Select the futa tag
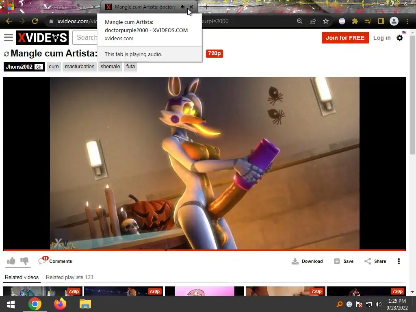416x312 pixels. (x=130, y=67)
